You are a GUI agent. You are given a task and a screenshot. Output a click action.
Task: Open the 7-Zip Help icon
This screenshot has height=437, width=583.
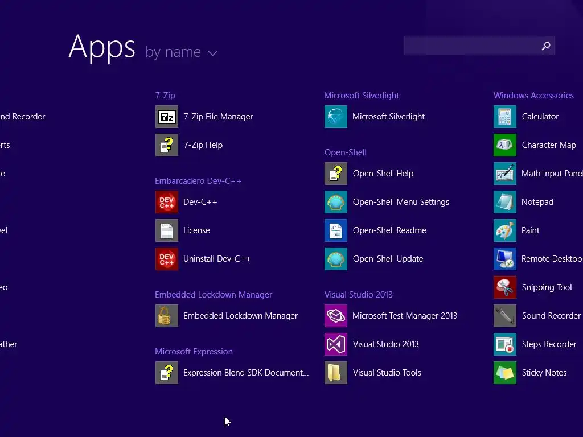click(167, 145)
